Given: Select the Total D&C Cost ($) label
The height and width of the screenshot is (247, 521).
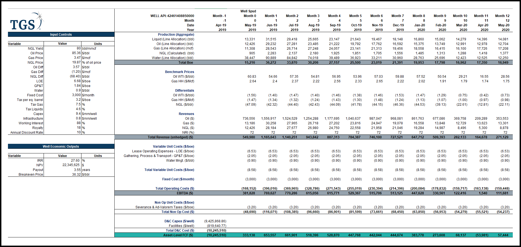Looking at the screenshot, I should pos(180,231).
